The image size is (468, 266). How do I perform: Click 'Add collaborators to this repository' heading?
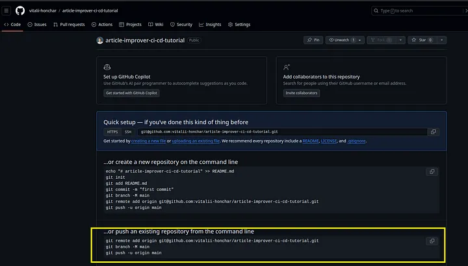pyautogui.click(x=322, y=77)
